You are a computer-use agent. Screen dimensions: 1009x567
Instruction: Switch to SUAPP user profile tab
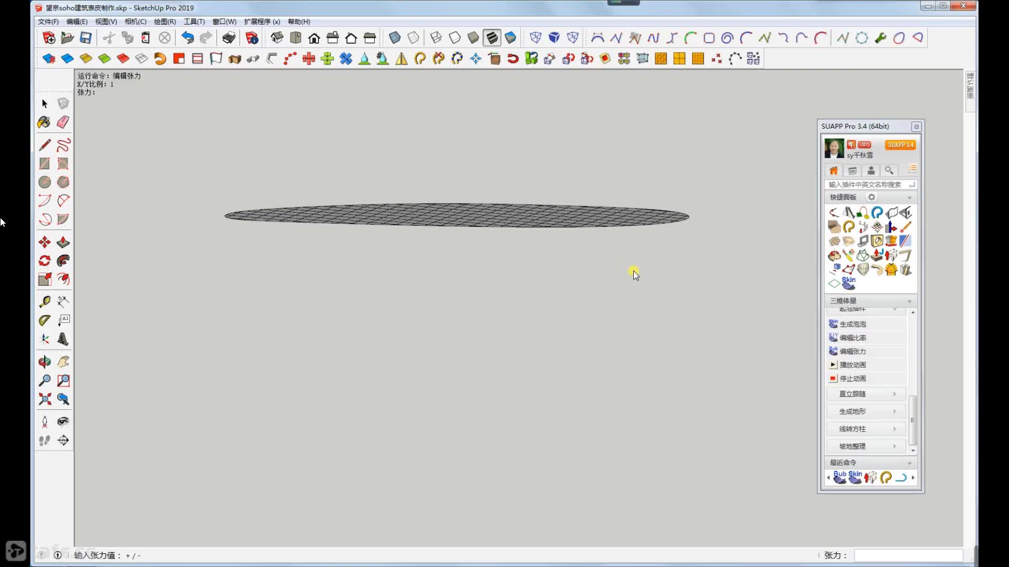tap(871, 171)
